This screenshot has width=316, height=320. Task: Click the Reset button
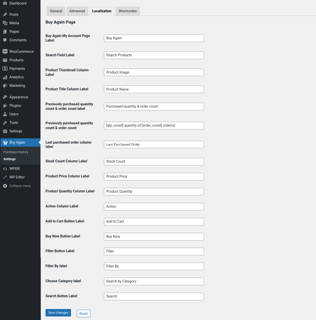pyautogui.click(x=84, y=314)
